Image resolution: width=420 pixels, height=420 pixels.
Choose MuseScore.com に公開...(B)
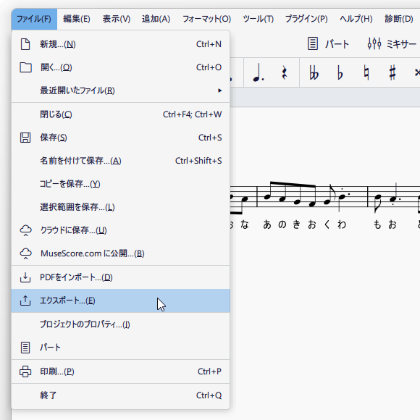pyautogui.click(x=120, y=253)
